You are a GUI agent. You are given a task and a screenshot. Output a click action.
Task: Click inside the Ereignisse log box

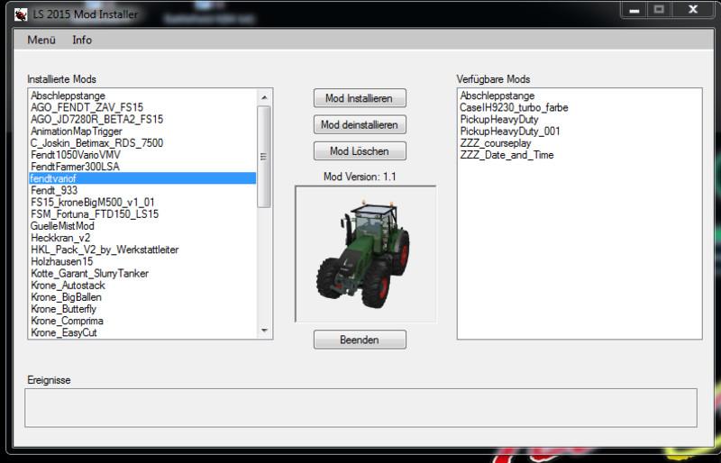click(360, 406)
